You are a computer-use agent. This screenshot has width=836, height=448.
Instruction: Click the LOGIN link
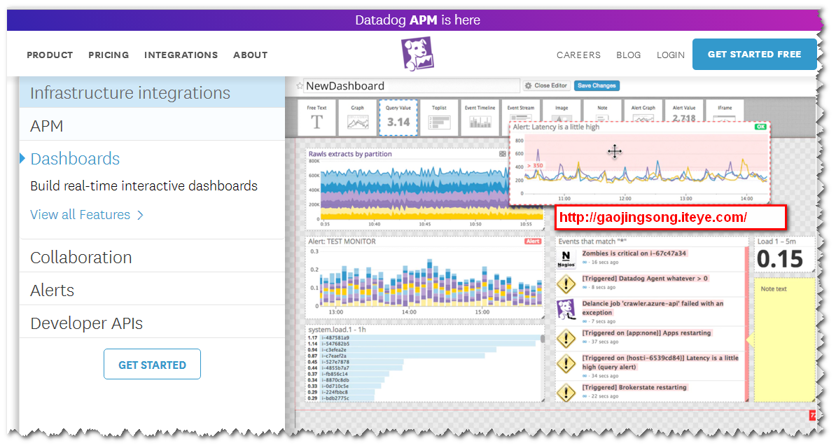[x=671, y=55]
